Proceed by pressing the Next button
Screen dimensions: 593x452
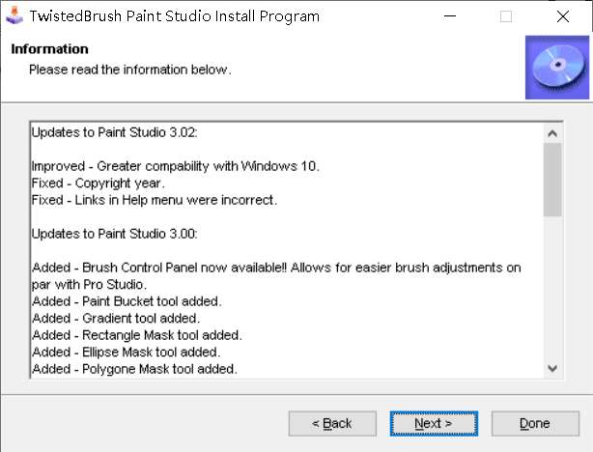[433, 423]
